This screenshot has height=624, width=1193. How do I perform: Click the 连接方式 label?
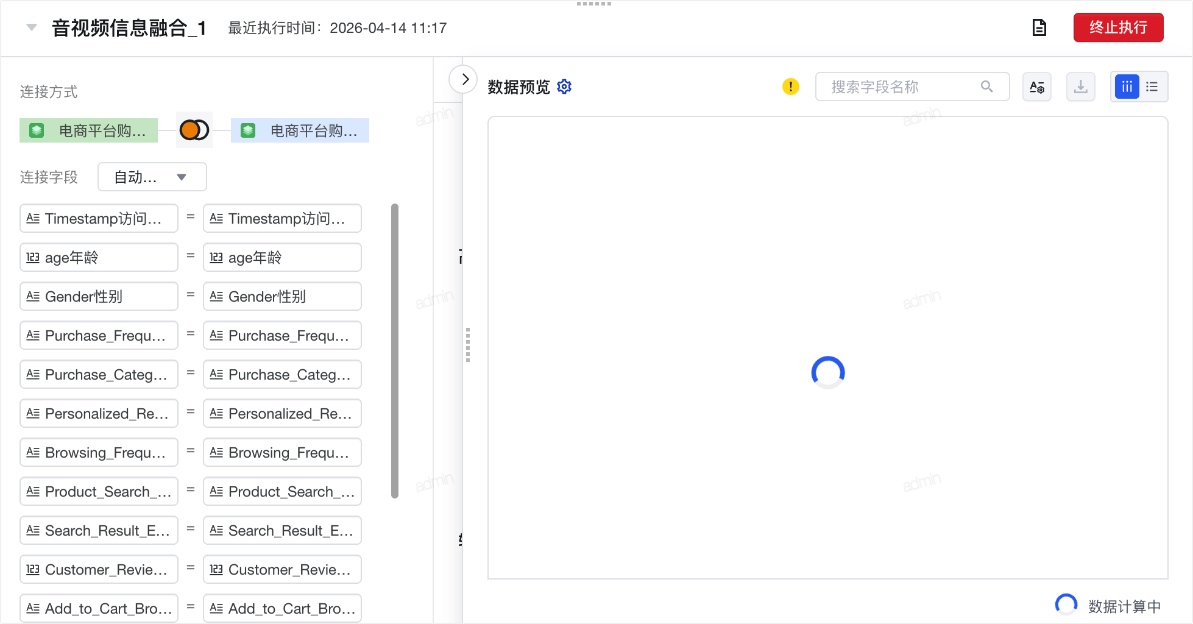(49, 92)
